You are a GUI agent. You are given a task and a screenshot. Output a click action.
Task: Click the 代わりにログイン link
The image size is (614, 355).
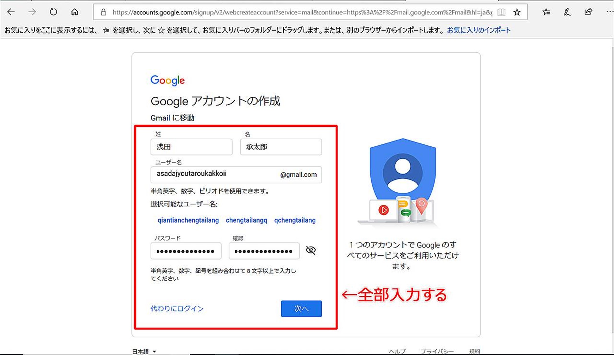tap(177, 309)
